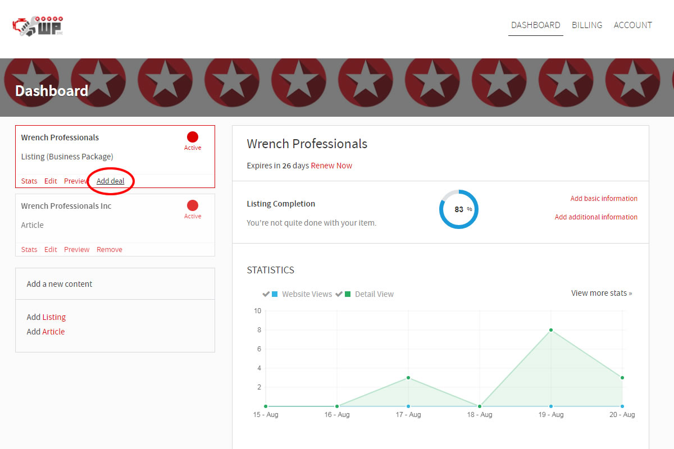Click green data point at 20 - Aug

point(622,378)
